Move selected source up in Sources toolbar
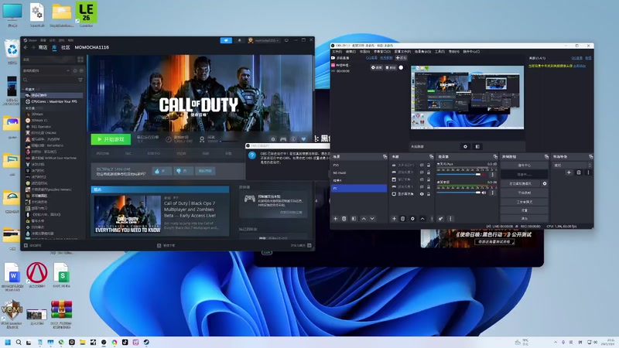The image size is (619, 348). point(422,219)
